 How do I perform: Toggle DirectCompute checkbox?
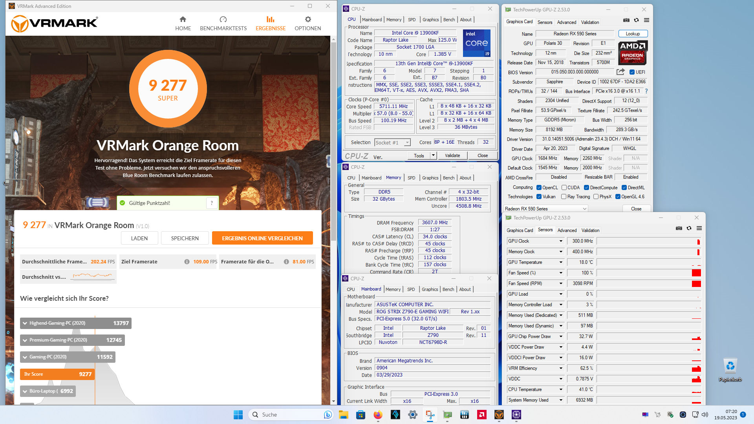pyautogui.click(x=586, y=188)
